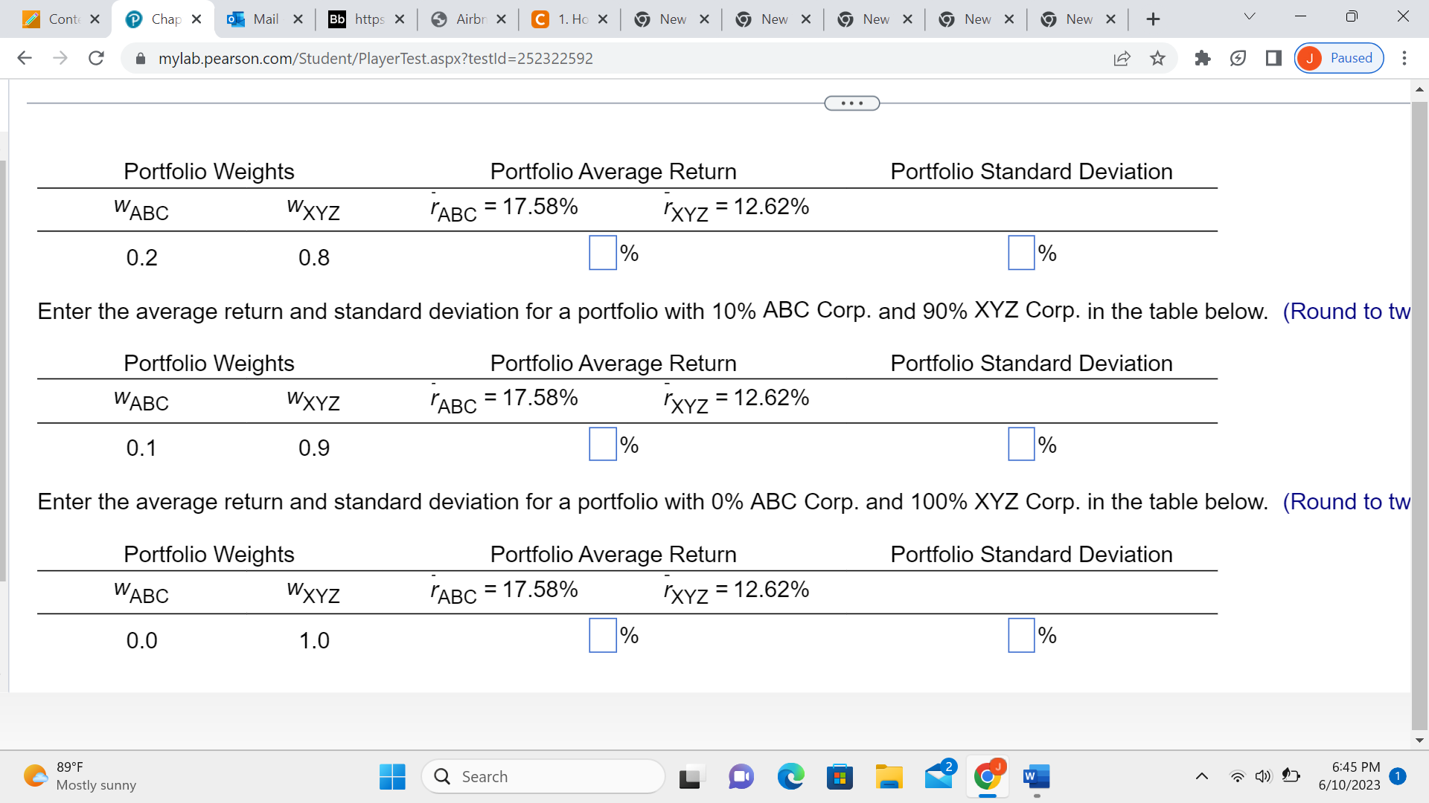Enter standard deviation for 0.1 ABC portfolio
The height and width of the screenshot is (803, 1429).
point(1020,444)
